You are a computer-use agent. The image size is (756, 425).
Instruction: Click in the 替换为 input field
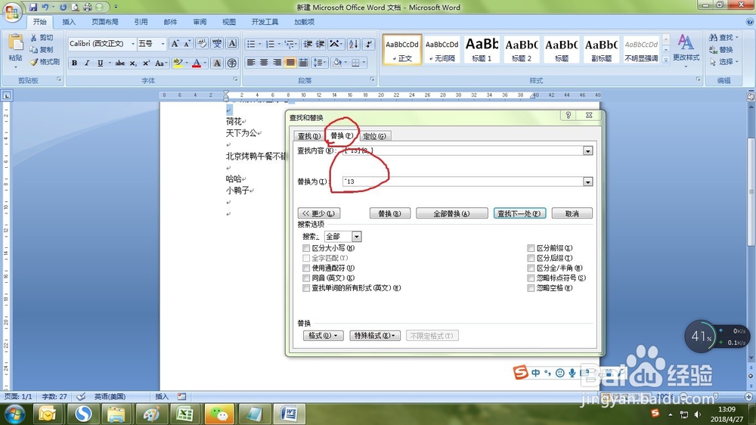point(463,181)
